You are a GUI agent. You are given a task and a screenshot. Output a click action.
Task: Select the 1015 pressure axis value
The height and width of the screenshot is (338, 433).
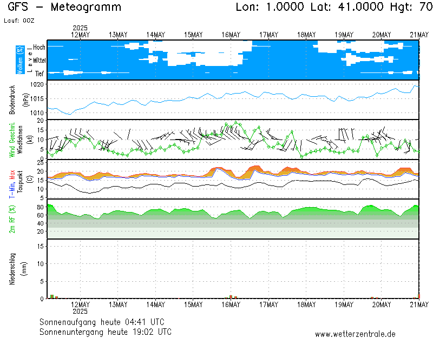[x=37, y=99]
